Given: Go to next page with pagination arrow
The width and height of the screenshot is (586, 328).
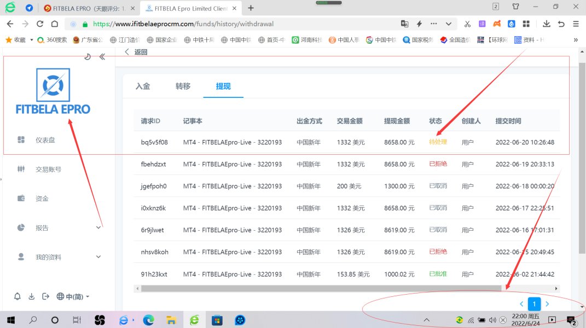Looking at the screenshot, I should (x=547, y=304).
